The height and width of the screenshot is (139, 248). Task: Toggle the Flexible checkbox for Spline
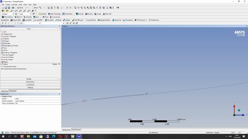coord(59,64)
